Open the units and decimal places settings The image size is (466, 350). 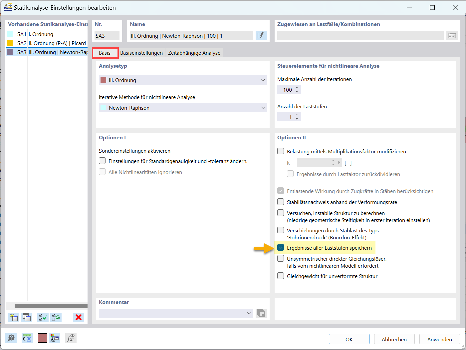(27, 338)
